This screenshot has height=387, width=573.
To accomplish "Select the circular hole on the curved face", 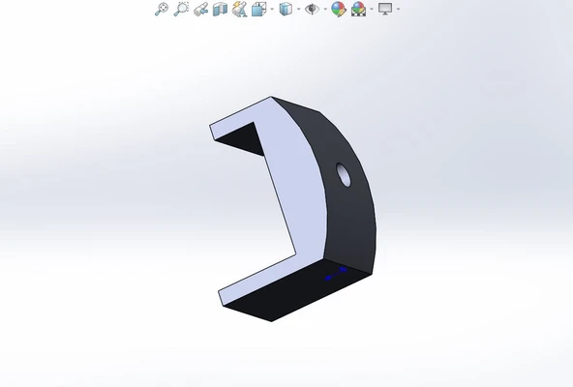I will 344,175.
